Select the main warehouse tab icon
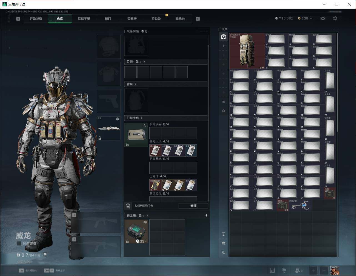 pyautogui.click(x=224, y=37)
